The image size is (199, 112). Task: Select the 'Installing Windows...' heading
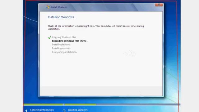point(62,17)
